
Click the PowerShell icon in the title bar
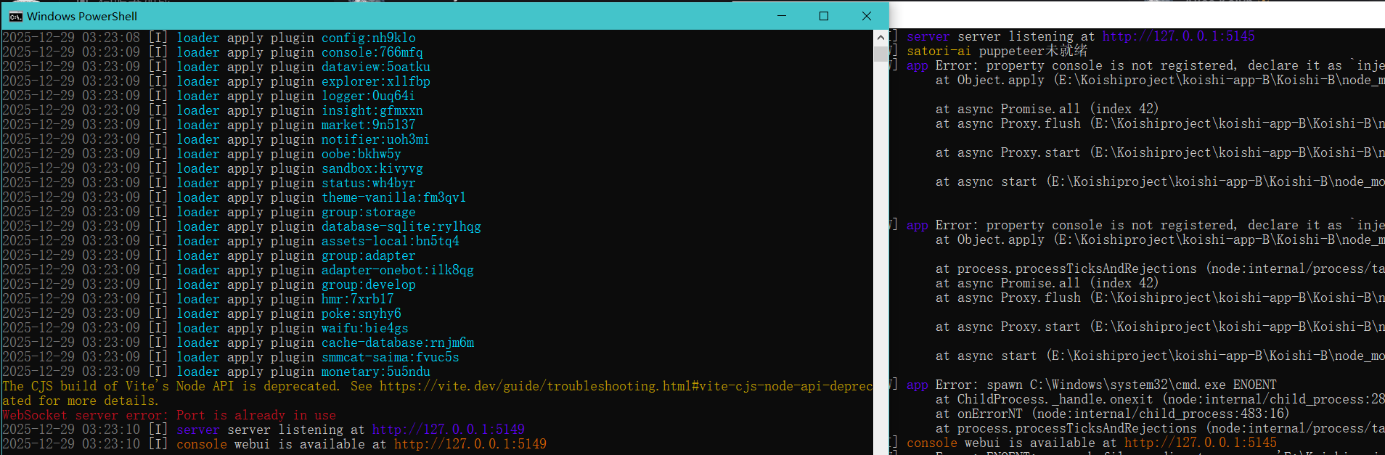(15, 16)
